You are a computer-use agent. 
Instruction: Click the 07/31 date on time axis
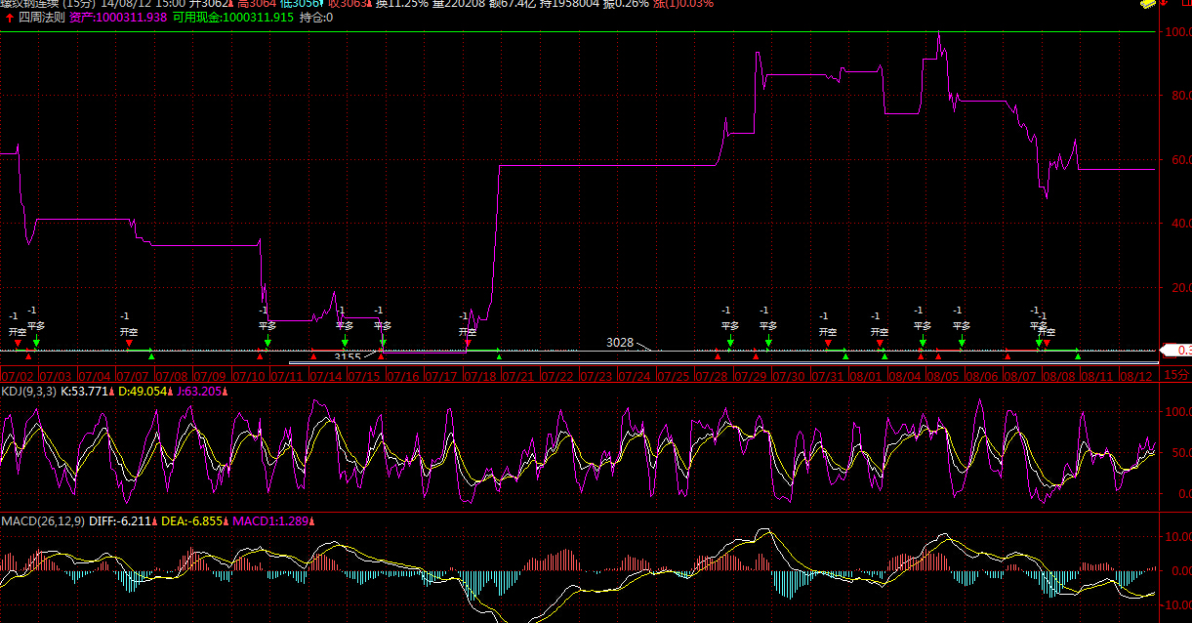(x=827, y=376)
